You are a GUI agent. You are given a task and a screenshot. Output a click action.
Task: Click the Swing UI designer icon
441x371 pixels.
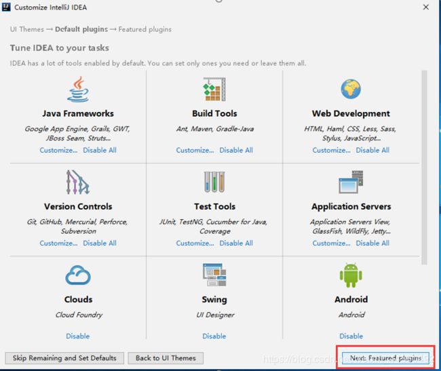pos(214,275)
